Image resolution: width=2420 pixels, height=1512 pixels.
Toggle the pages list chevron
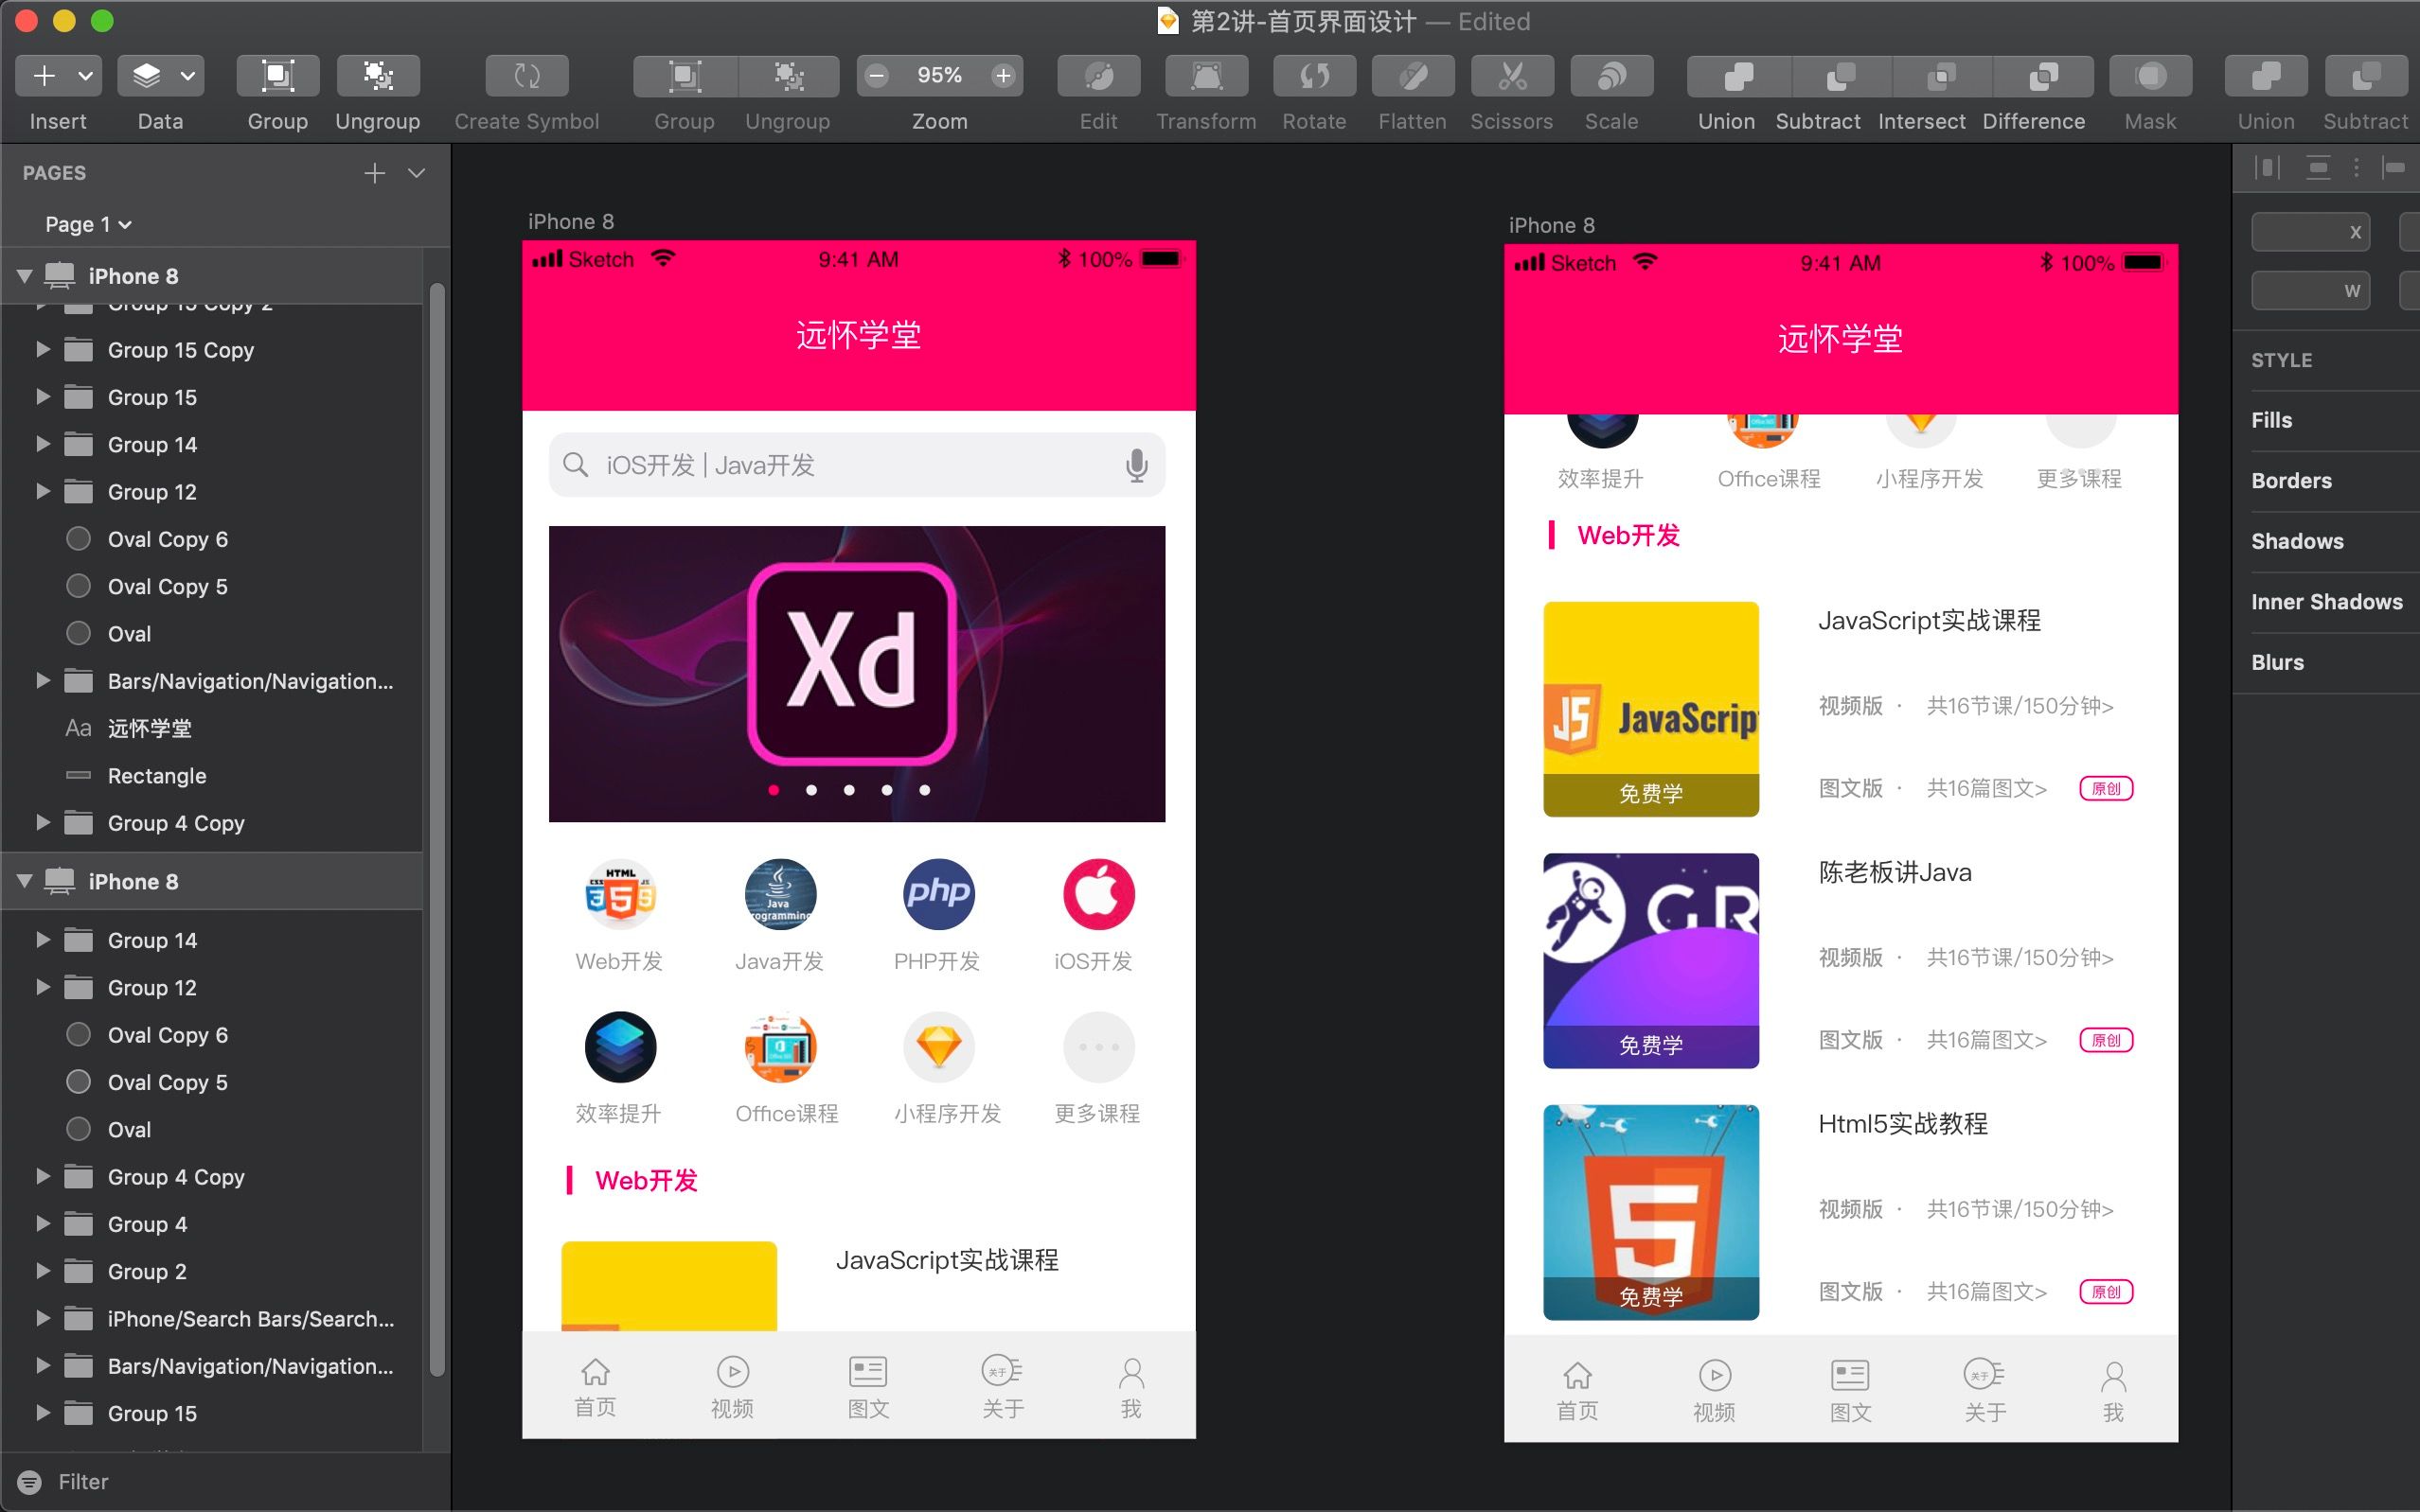[418, 173]
